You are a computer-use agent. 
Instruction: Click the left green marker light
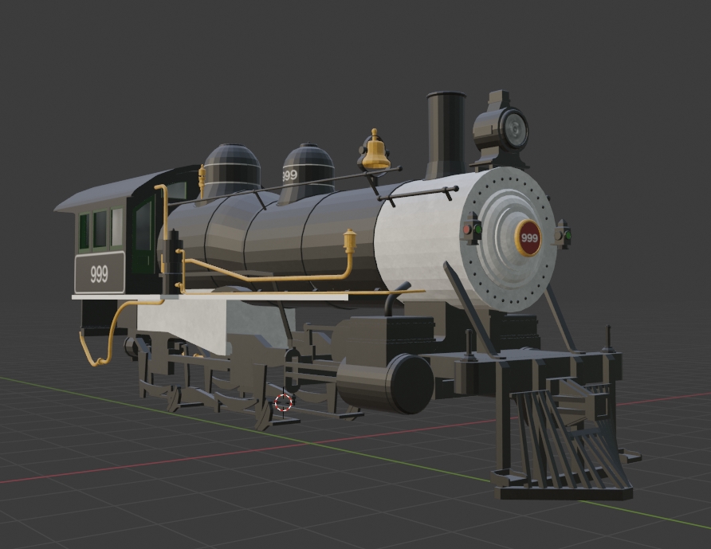click(x=477, y=229)
